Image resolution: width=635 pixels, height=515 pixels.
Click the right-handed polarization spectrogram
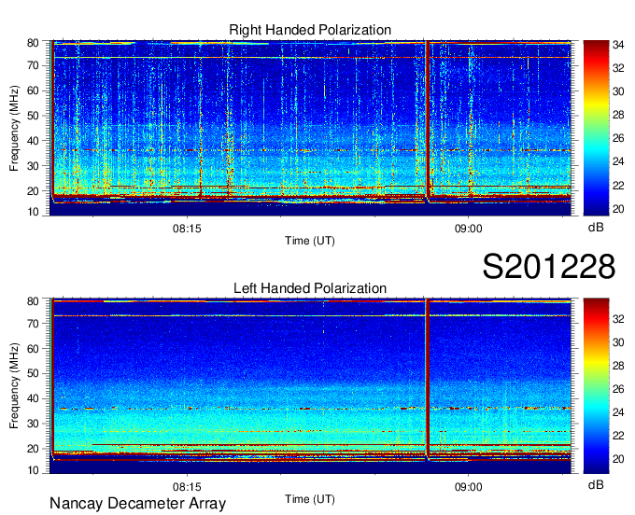point(310,128)
